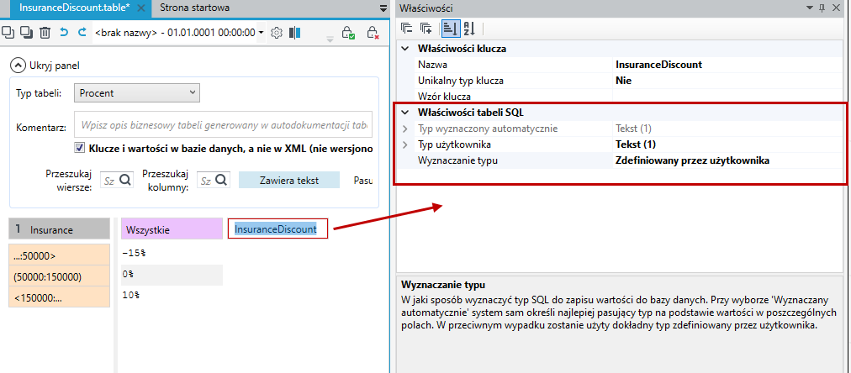Toggle alphabetical A-Z sort in Właściwości
The image size is (851, 373).
coord(469,29)
